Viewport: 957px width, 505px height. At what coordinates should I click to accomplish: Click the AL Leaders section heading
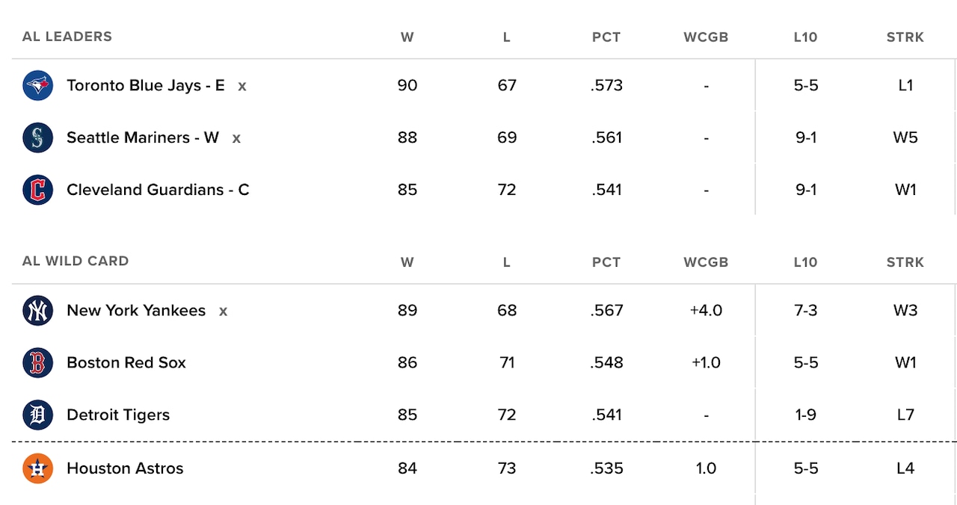67,37
